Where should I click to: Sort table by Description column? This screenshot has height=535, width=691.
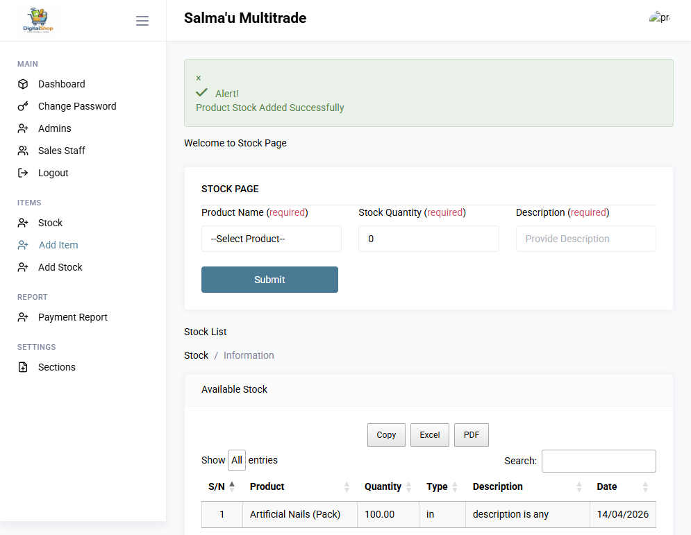[x=528, y=486]
